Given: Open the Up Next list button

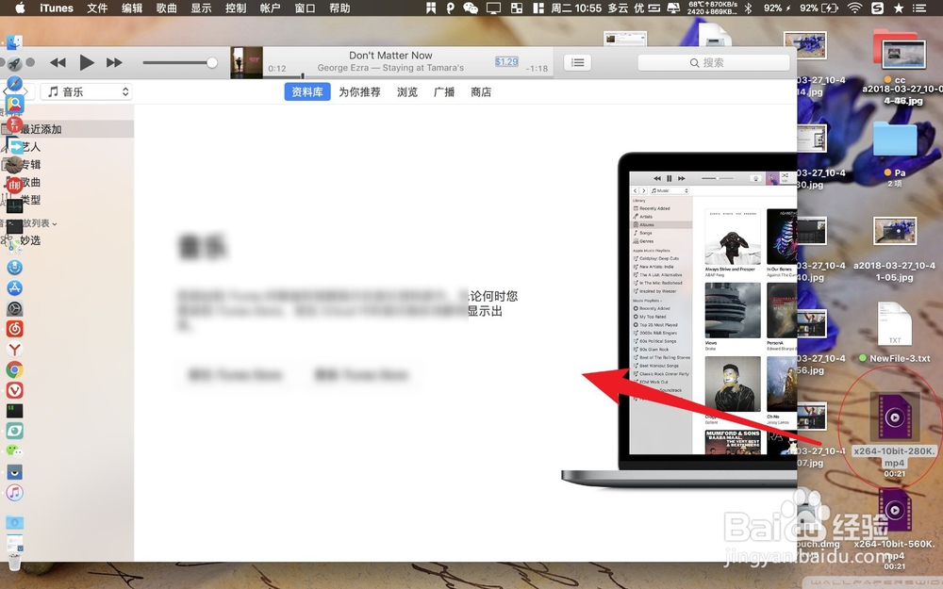Looking at the screenshot, I should 577,62.
